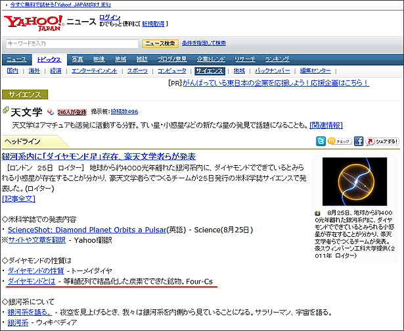Open the 編集センター link
Screen dimensions: 404x331
tap(315, 71)
